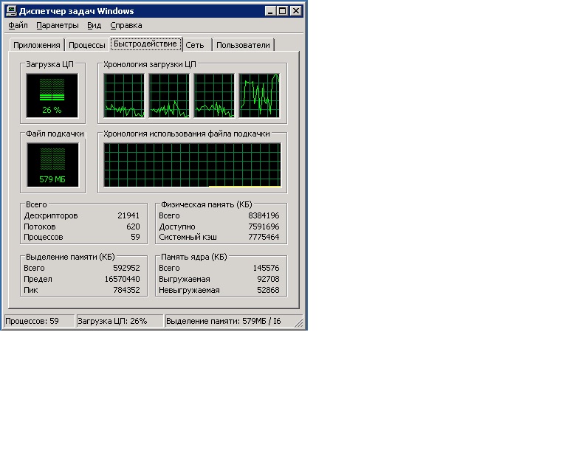Click the Task Manager title bar icon
567x453 pixels.
coord(11,11)
